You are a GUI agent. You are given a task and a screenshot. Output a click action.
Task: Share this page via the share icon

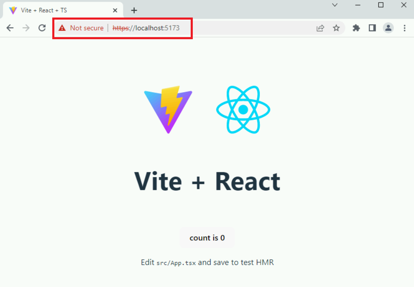(x=320, y=28)
